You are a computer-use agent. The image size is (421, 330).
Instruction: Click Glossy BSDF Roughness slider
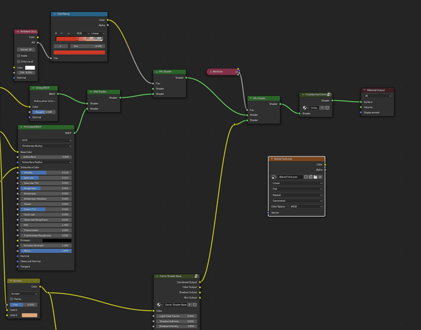pos(44,112)
